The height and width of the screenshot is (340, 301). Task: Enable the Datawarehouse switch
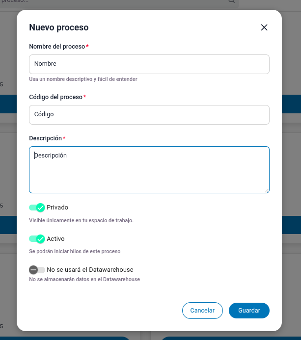pos(37,270)
